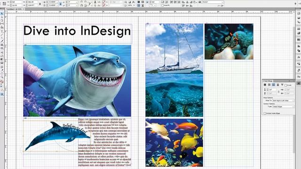This screenshot has height=169, width=301.
Task: Select the Line tool
Action: pyautogui.click(x=2, y=35)
